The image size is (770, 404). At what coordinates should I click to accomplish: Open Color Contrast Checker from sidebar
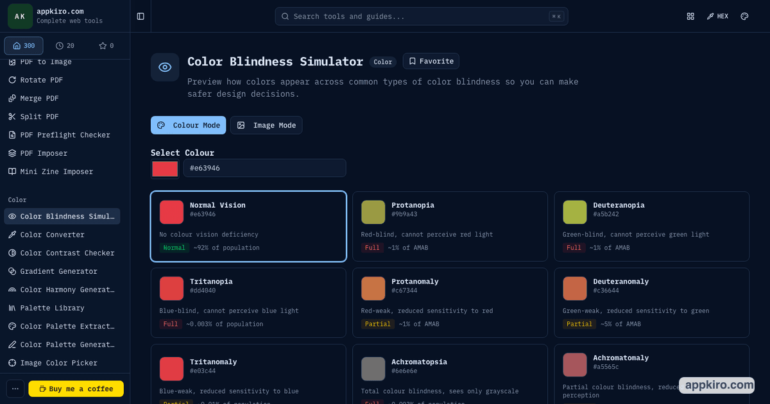pyautogui.click(x=62, y=253)
